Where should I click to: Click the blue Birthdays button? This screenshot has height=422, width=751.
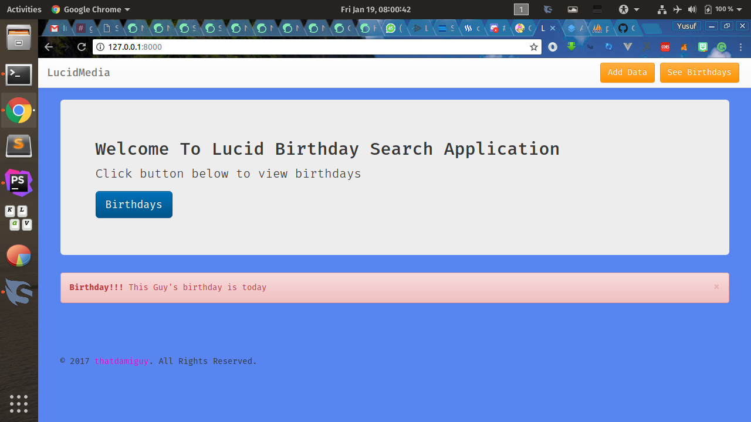pyautogui.click(x=134, y=205)
